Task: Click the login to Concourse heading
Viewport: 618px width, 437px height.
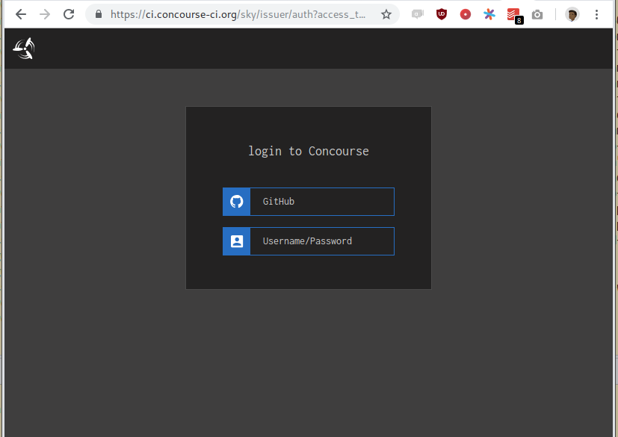Action: point(308,151)
